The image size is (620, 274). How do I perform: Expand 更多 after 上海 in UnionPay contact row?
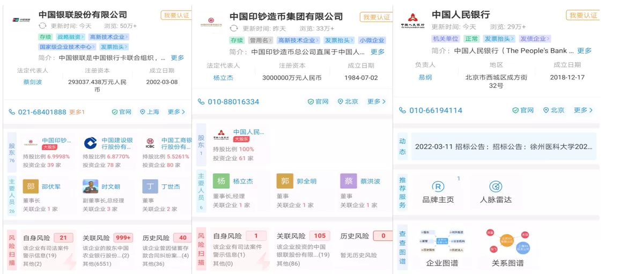point(176,112)
